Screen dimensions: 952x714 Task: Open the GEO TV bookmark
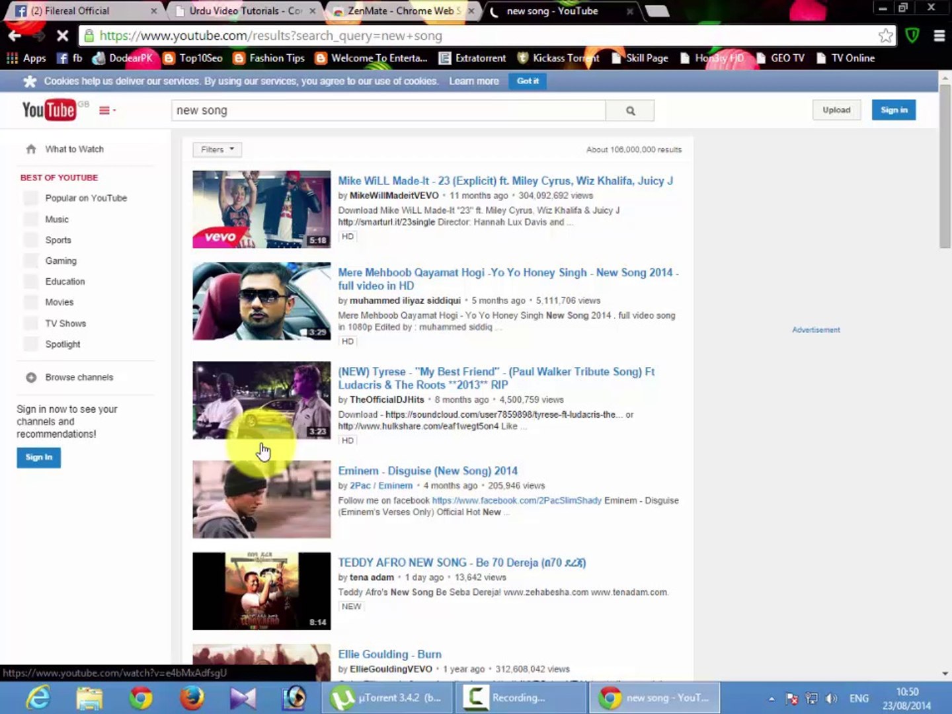[x=780, y=58]
